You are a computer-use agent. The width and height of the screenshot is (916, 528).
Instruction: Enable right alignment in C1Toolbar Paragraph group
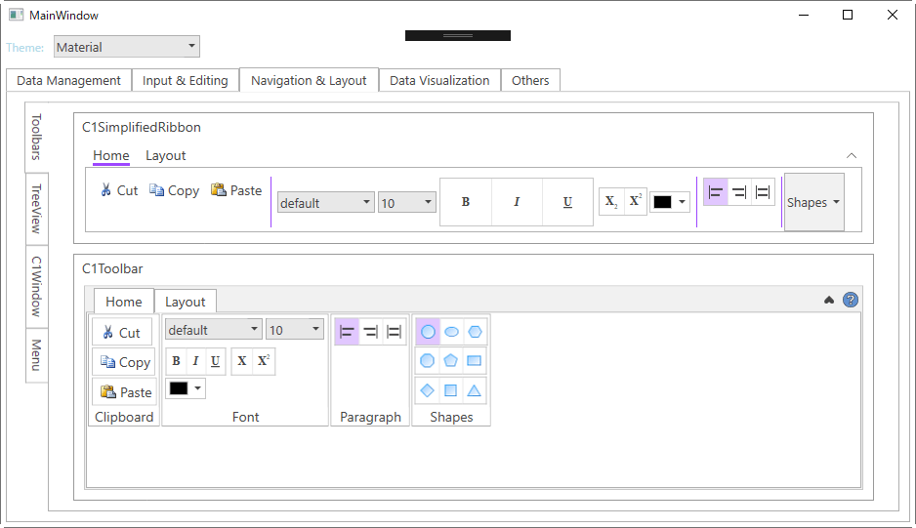coord(370,332)
